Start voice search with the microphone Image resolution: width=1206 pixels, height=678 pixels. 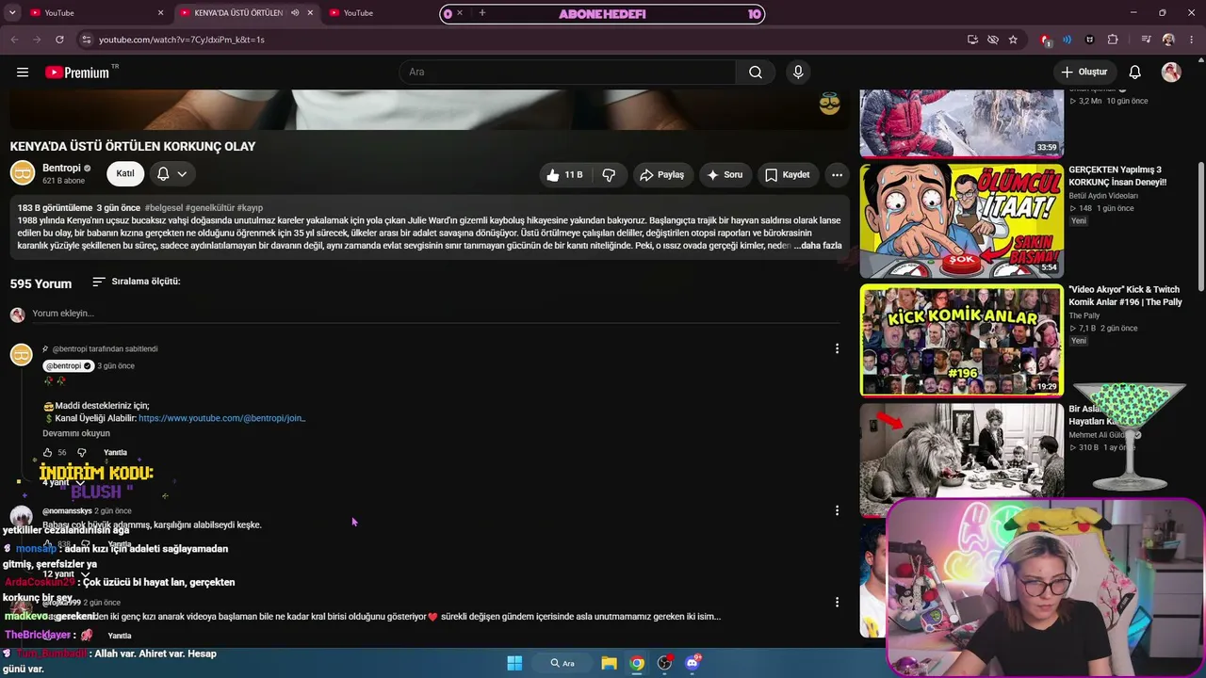point(798,73)
